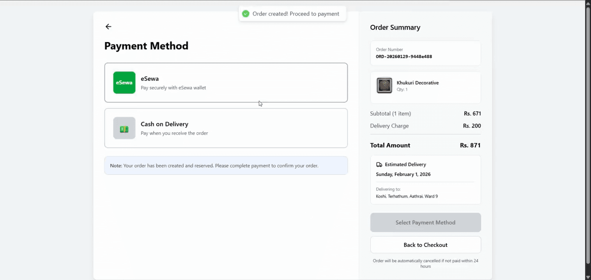Click the Rs. 871 total amount
The height and width of the screenshot is (280, 591).
(x=470, y=145)
